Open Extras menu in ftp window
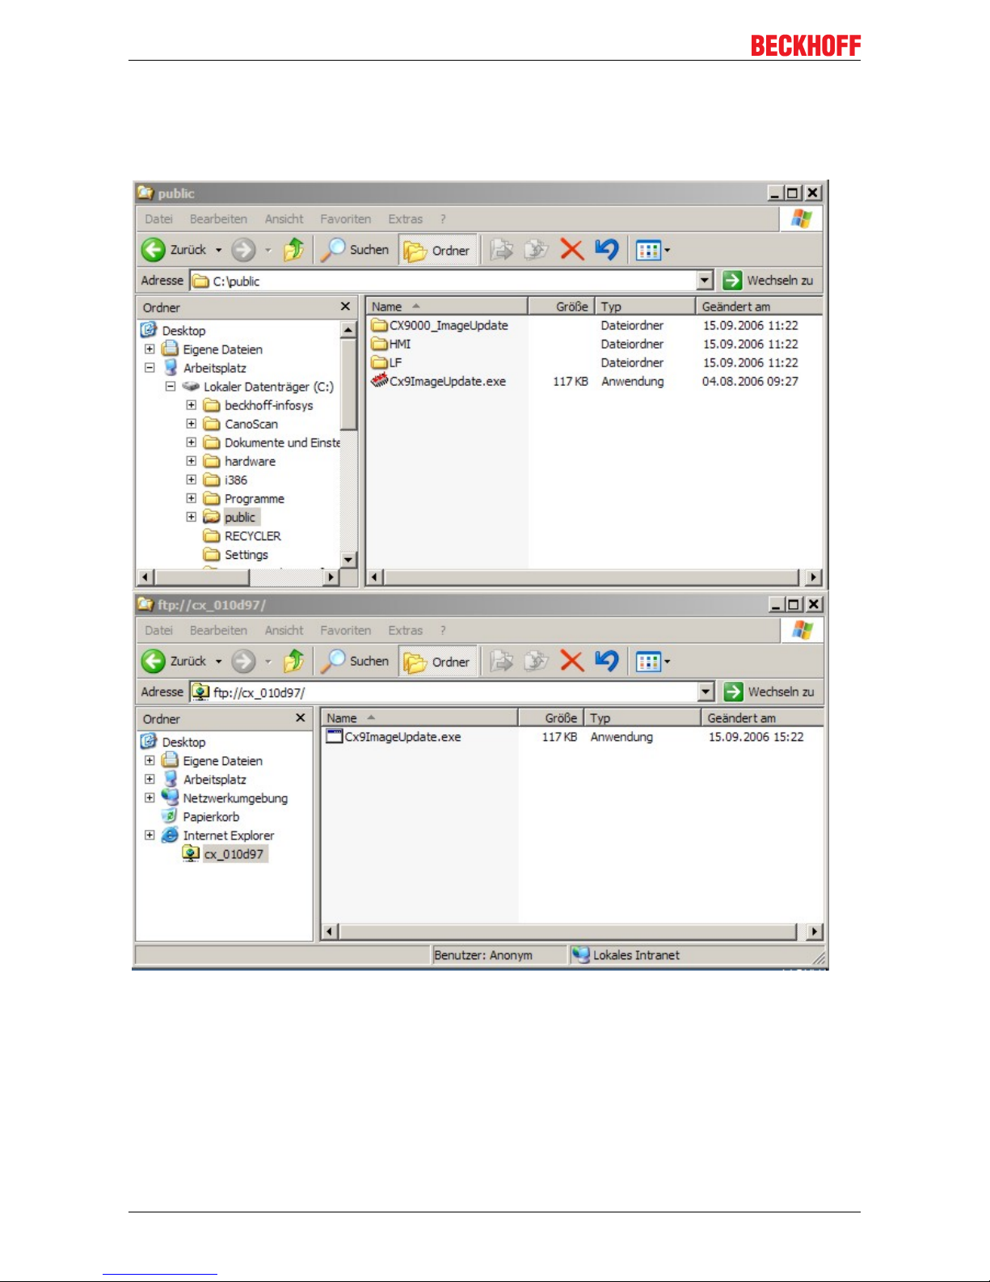The width and height of the screenshot is (990, 1282). coord(405,631)
